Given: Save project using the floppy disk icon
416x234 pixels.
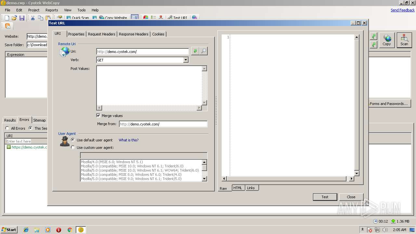Looking at the screenshot, I should [22, 18].
